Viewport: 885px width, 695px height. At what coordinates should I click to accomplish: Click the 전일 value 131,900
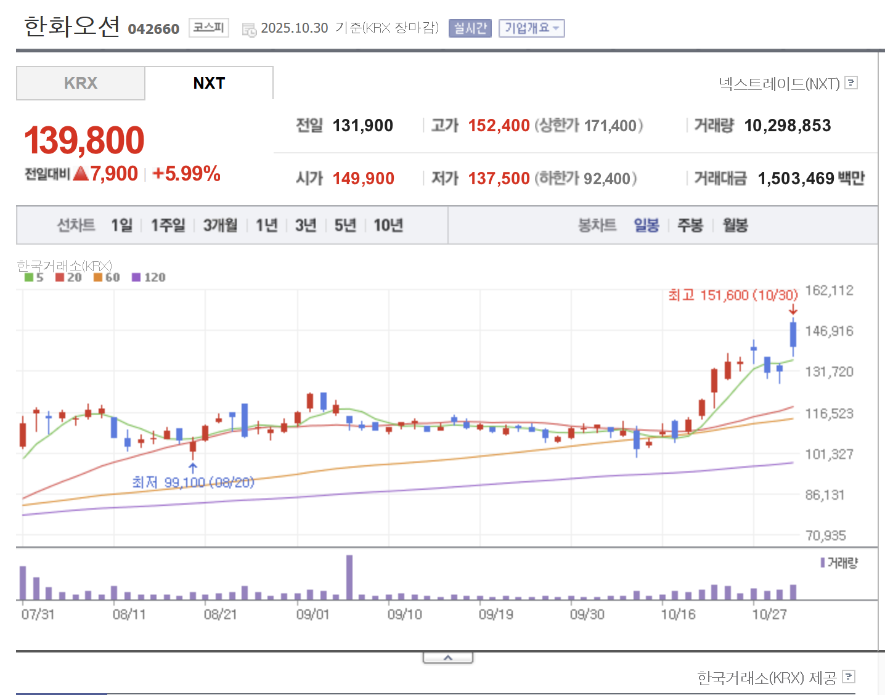click(x=362, y=126)
